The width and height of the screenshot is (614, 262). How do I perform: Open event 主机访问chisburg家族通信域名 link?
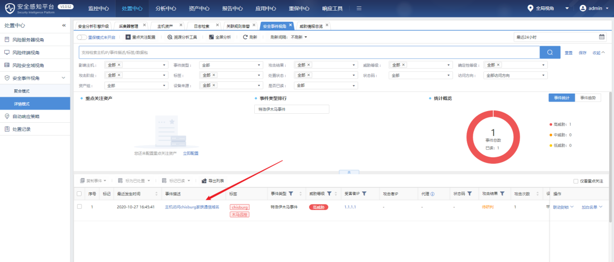(x=192, y=207)
